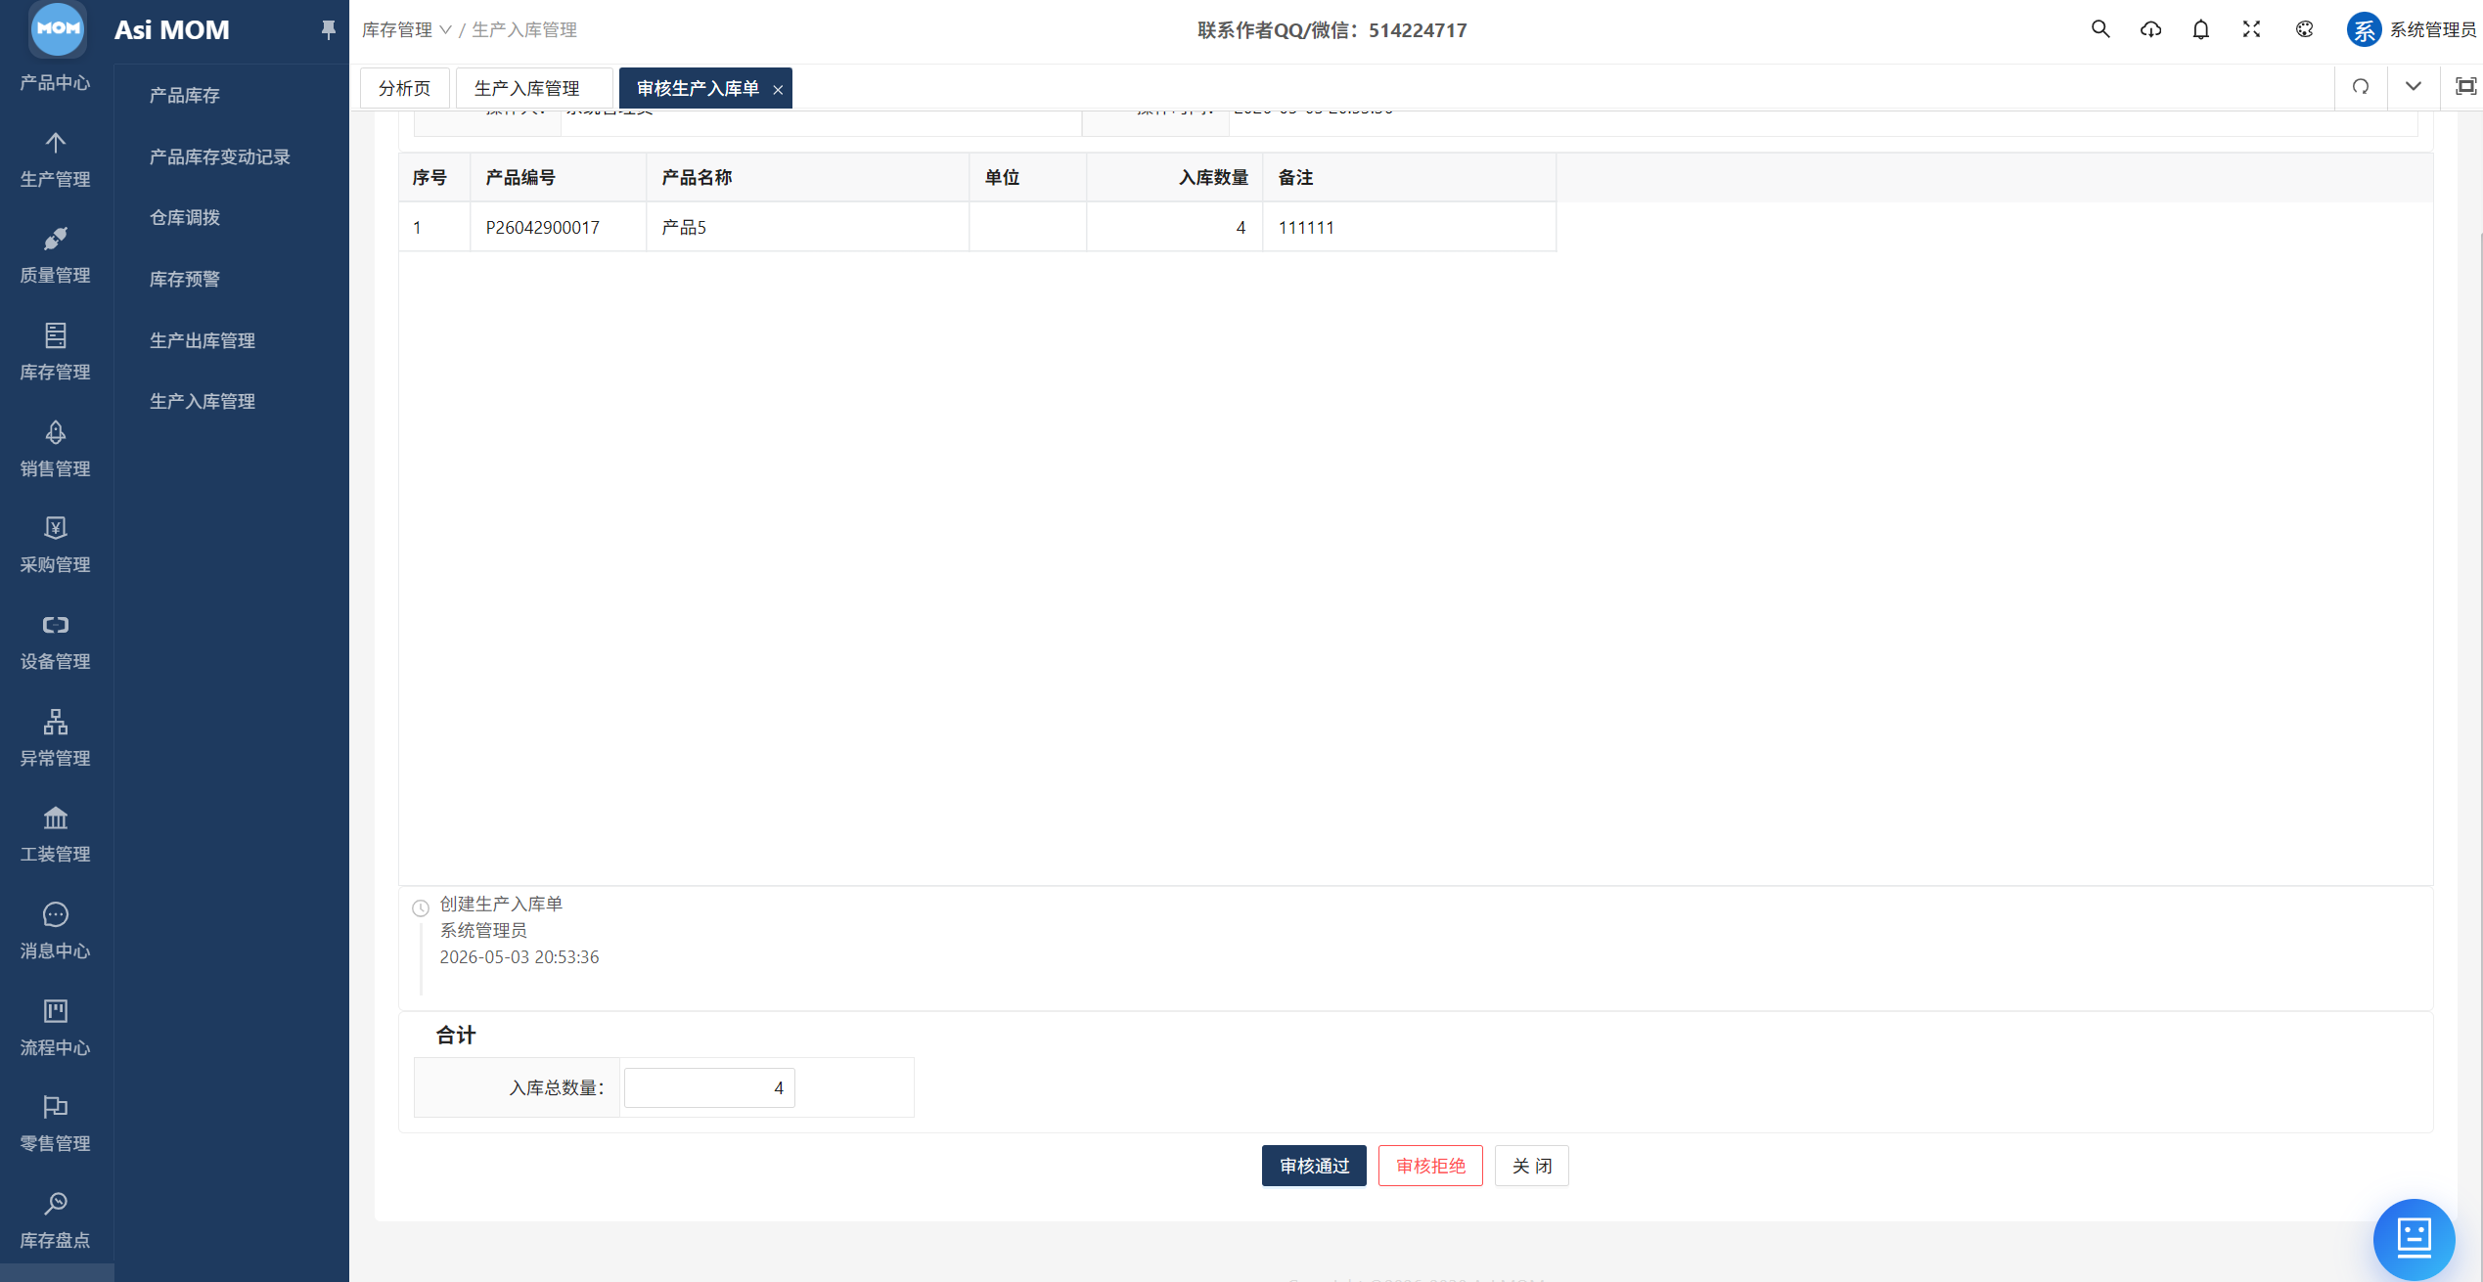This screenshot has width=2483, height=1282.
Task: Open 库存盘点 in sidebar
Action: pyautogui.click(x=56, y=1221)
